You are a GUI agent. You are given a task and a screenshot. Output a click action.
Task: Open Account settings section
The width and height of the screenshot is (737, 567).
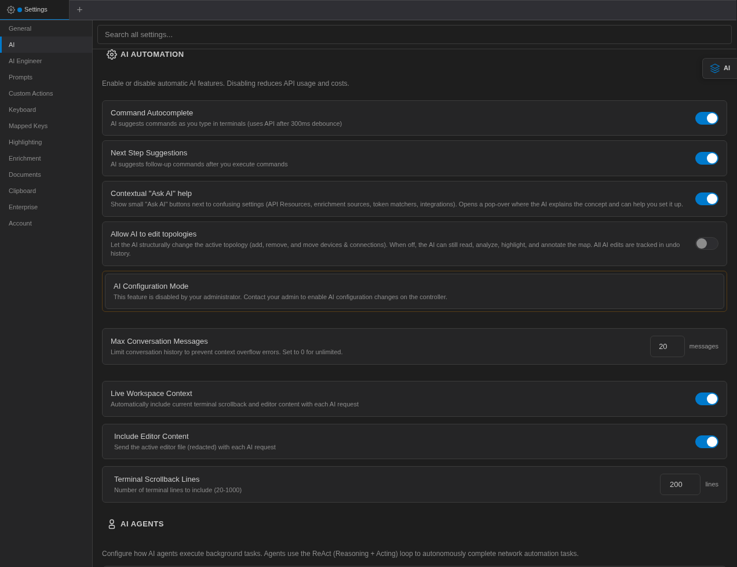click(46, 223)
